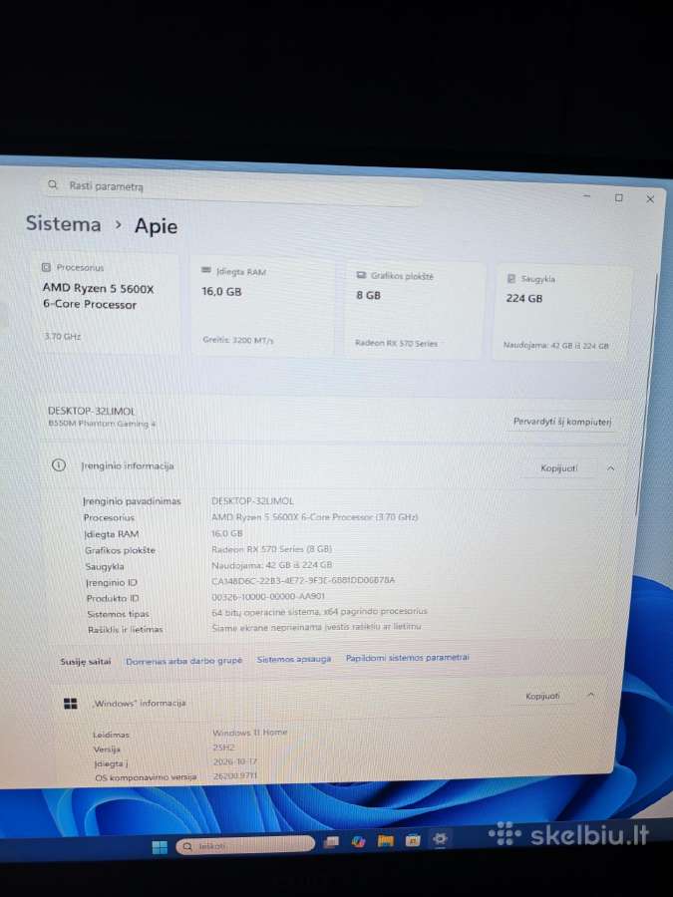
Task: Click "Greitis: 3200 MT/s" text
Action: tap(238, 340)
